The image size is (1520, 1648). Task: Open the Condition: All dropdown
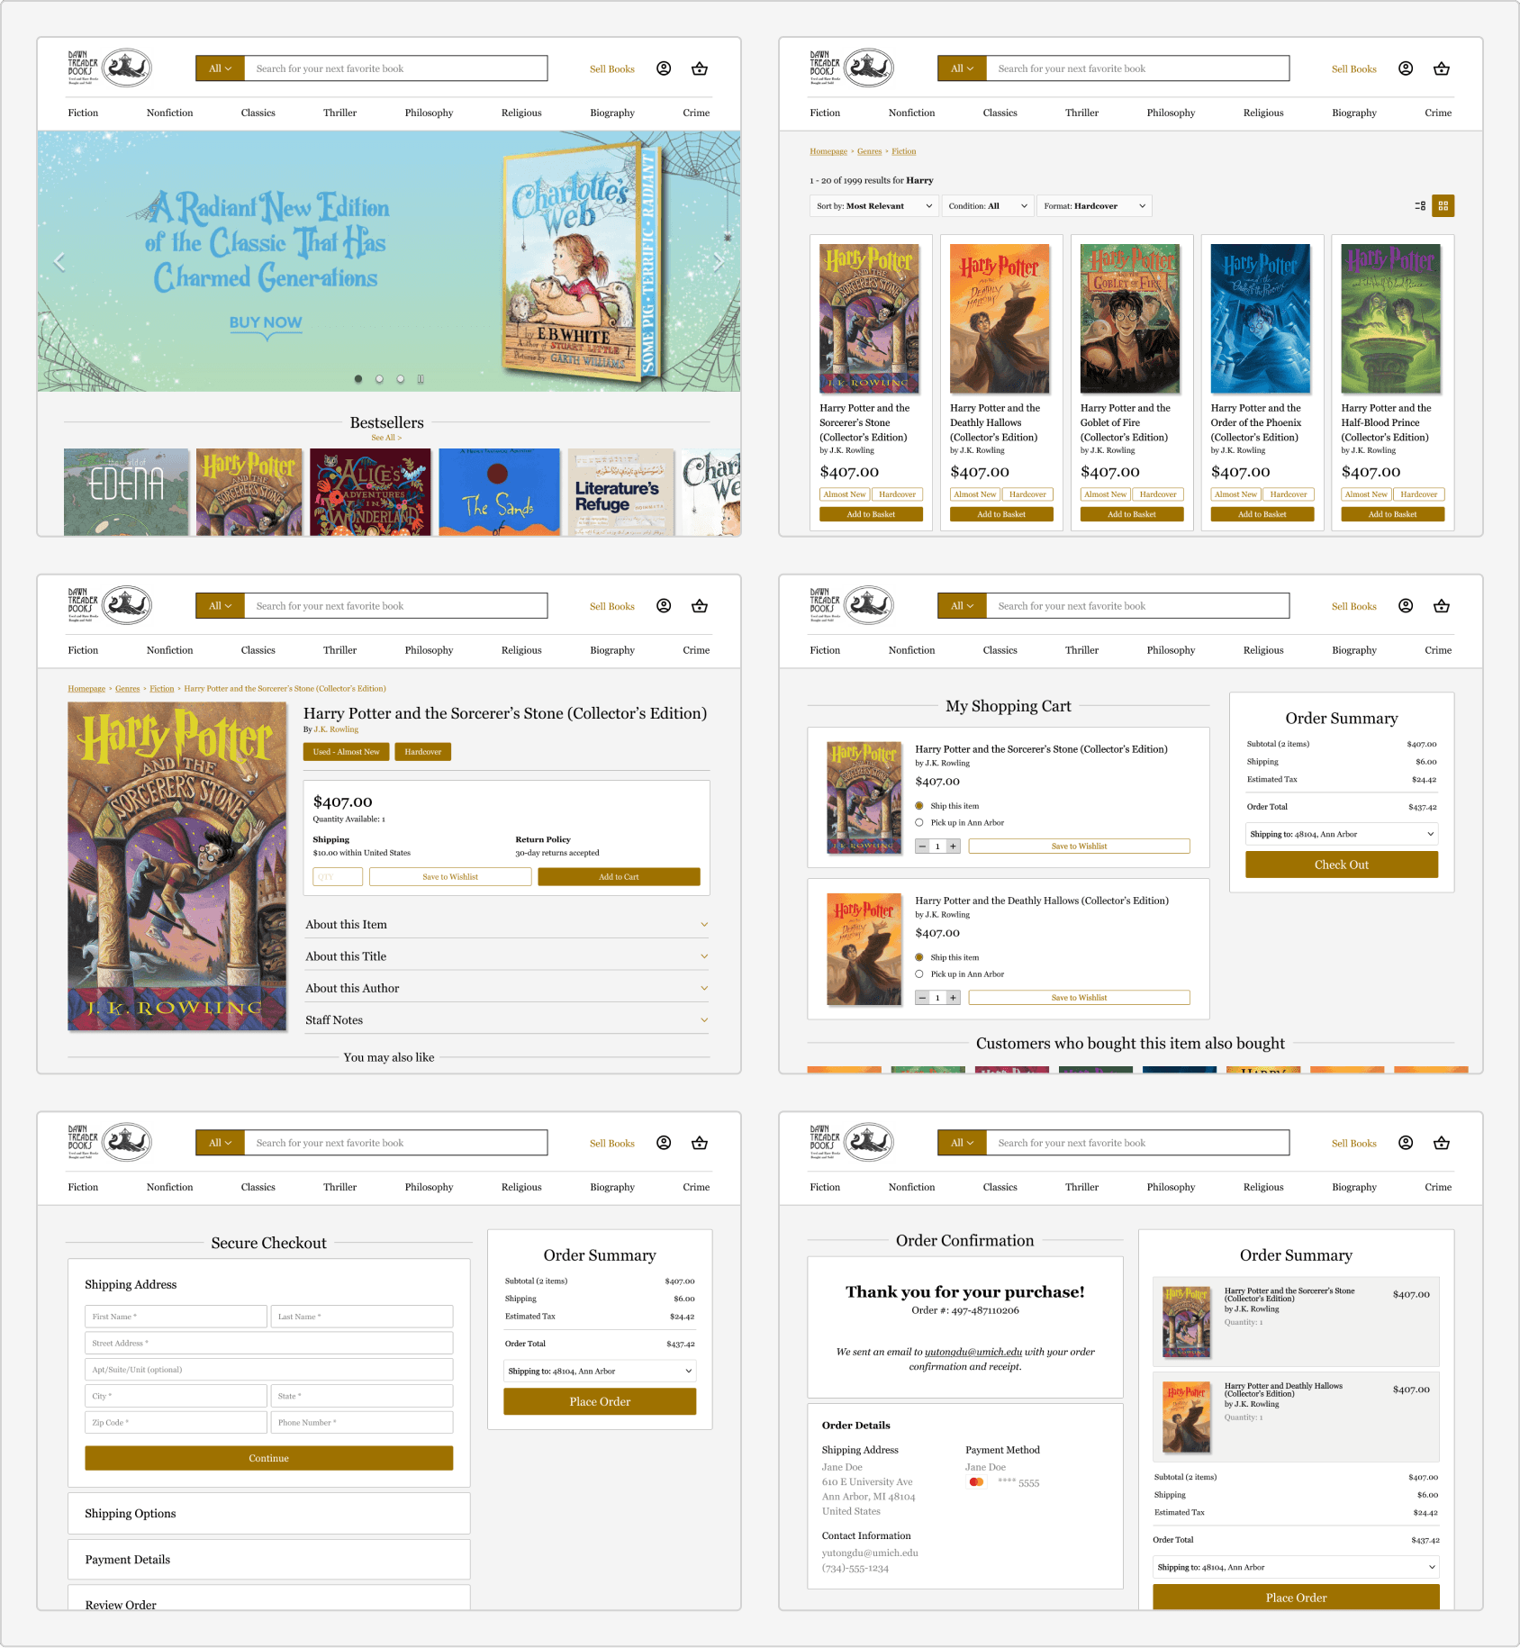pos(987,206)
